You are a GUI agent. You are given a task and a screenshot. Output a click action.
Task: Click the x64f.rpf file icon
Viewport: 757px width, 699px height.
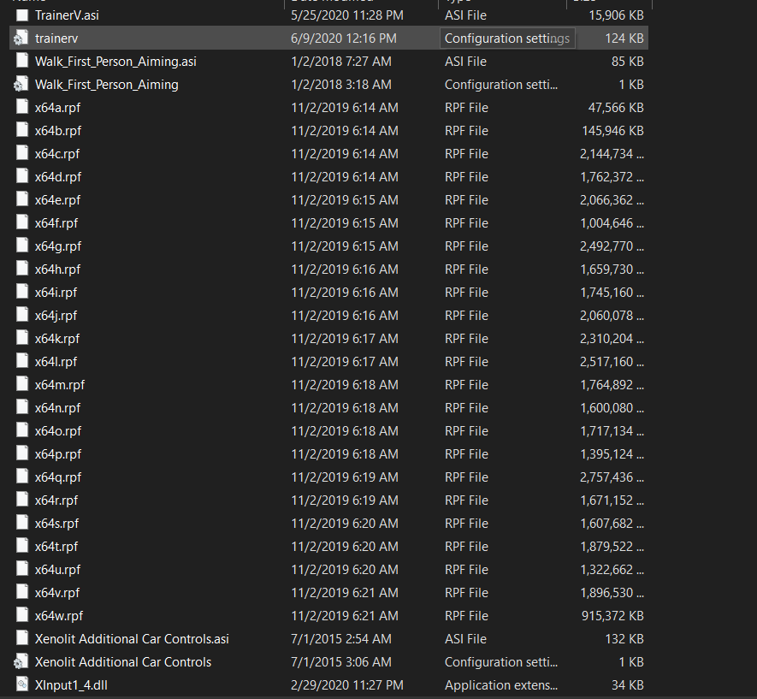pyautogui.click(x=22, y=223)
